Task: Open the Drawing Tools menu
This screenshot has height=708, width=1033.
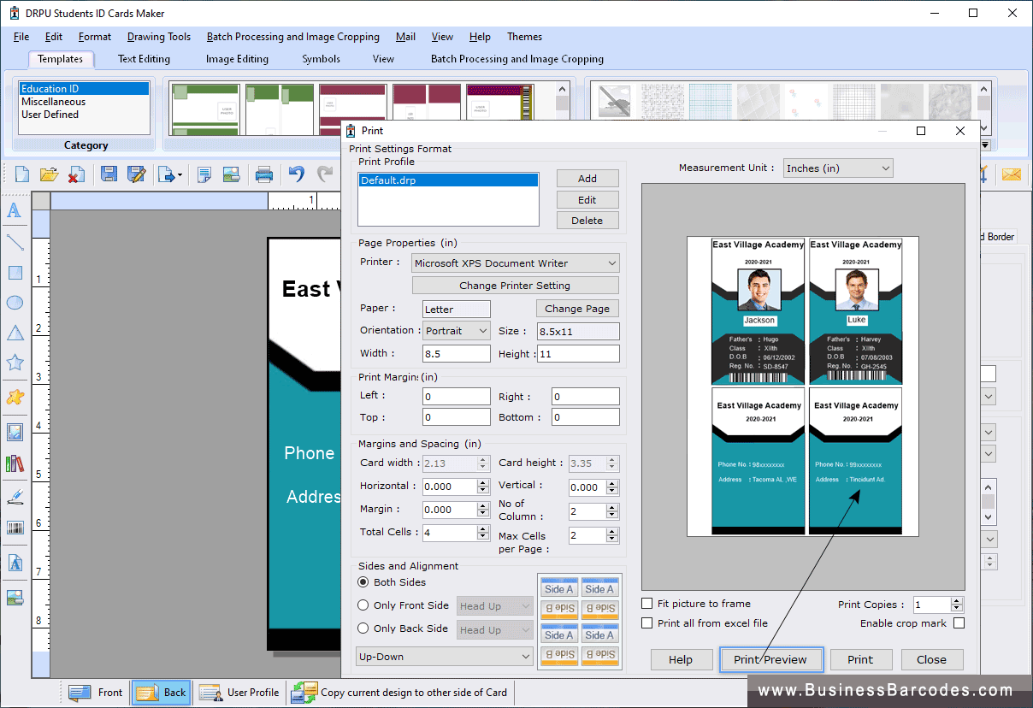Action: tap(158, 36)
